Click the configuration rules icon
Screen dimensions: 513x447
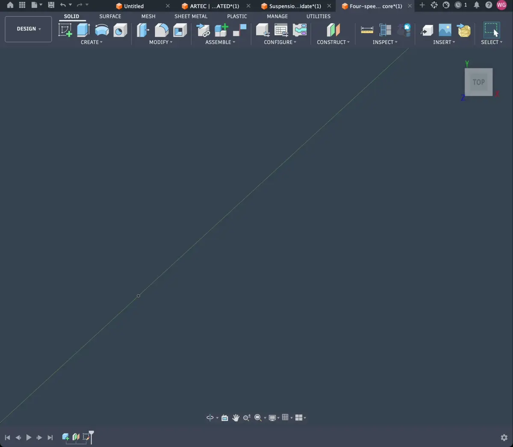coord(300,30)
